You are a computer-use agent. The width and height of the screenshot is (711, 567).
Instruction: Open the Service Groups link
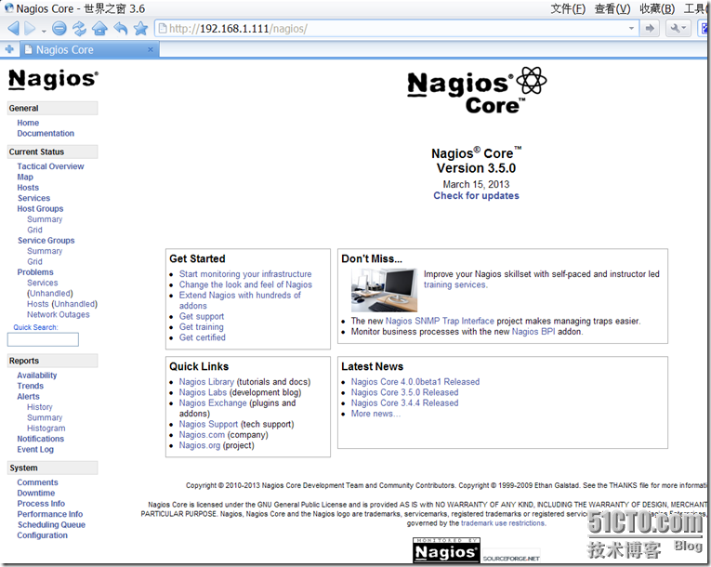(46, 241)
